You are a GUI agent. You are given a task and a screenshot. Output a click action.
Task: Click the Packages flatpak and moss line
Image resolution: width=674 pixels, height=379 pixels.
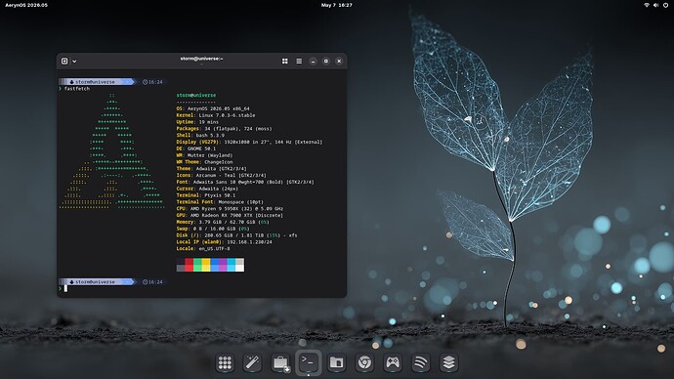[x=224, y=129]
